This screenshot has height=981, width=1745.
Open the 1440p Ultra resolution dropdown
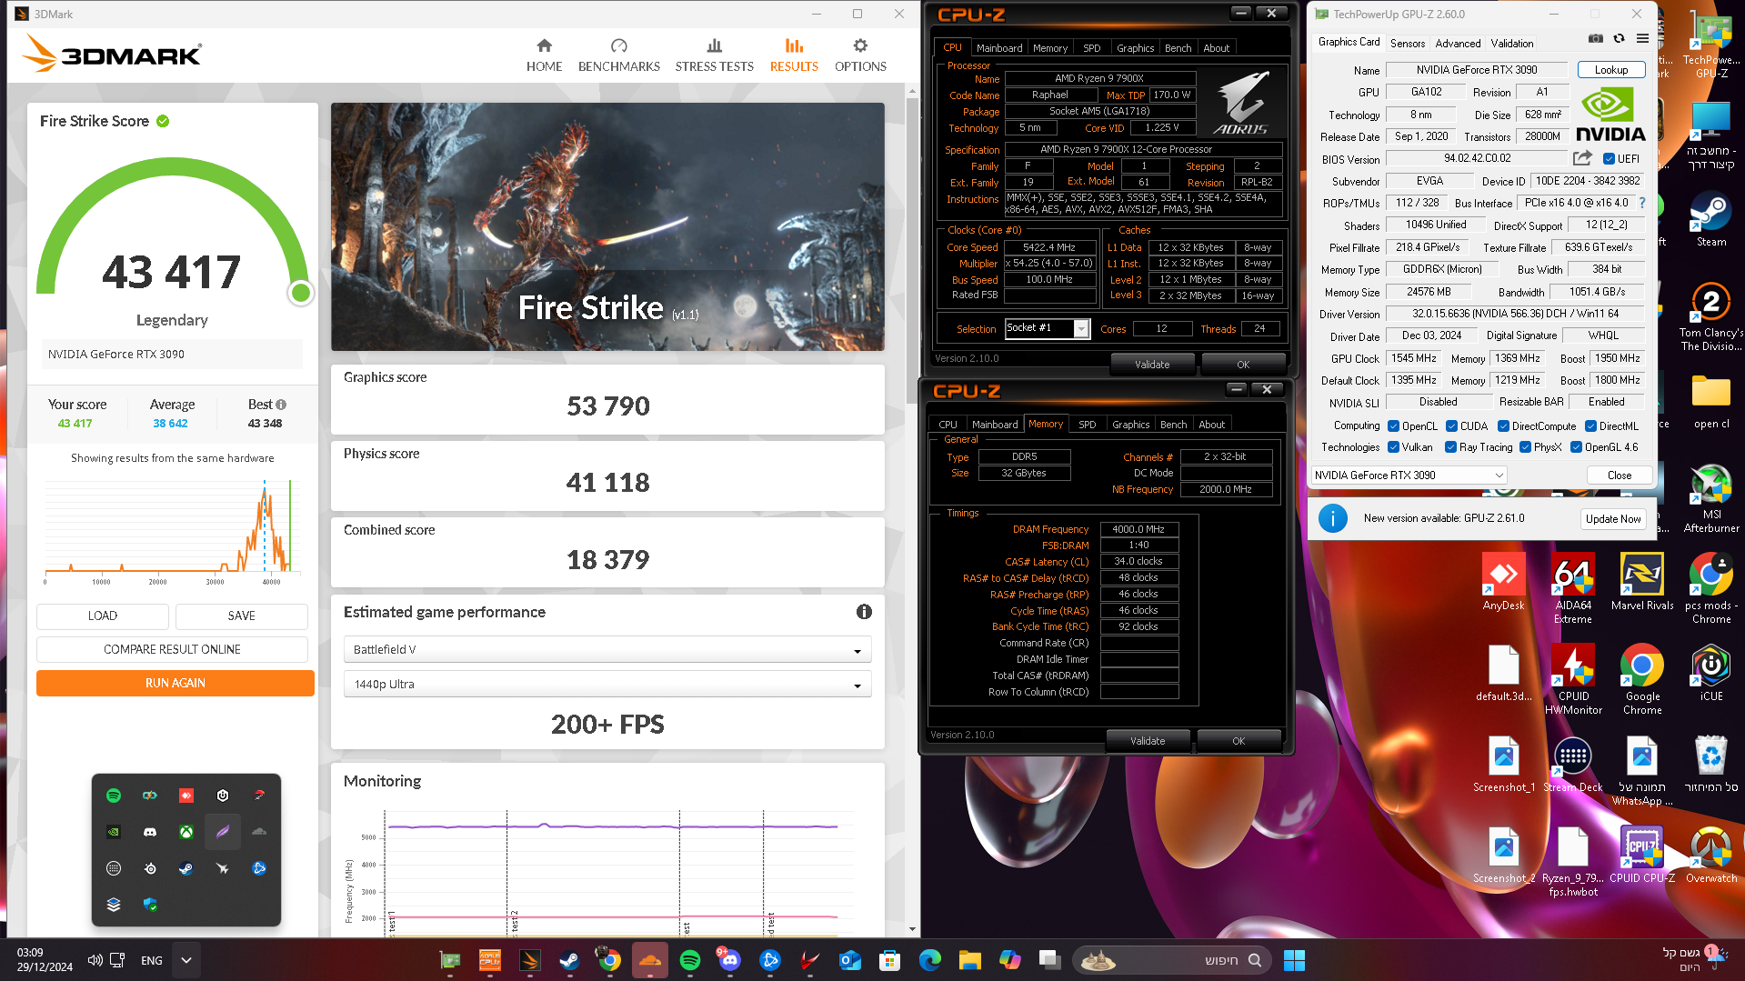click(607, 684)
